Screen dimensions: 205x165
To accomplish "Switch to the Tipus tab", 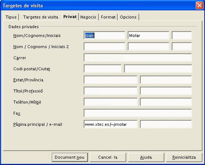I will [x=11, y=17].
